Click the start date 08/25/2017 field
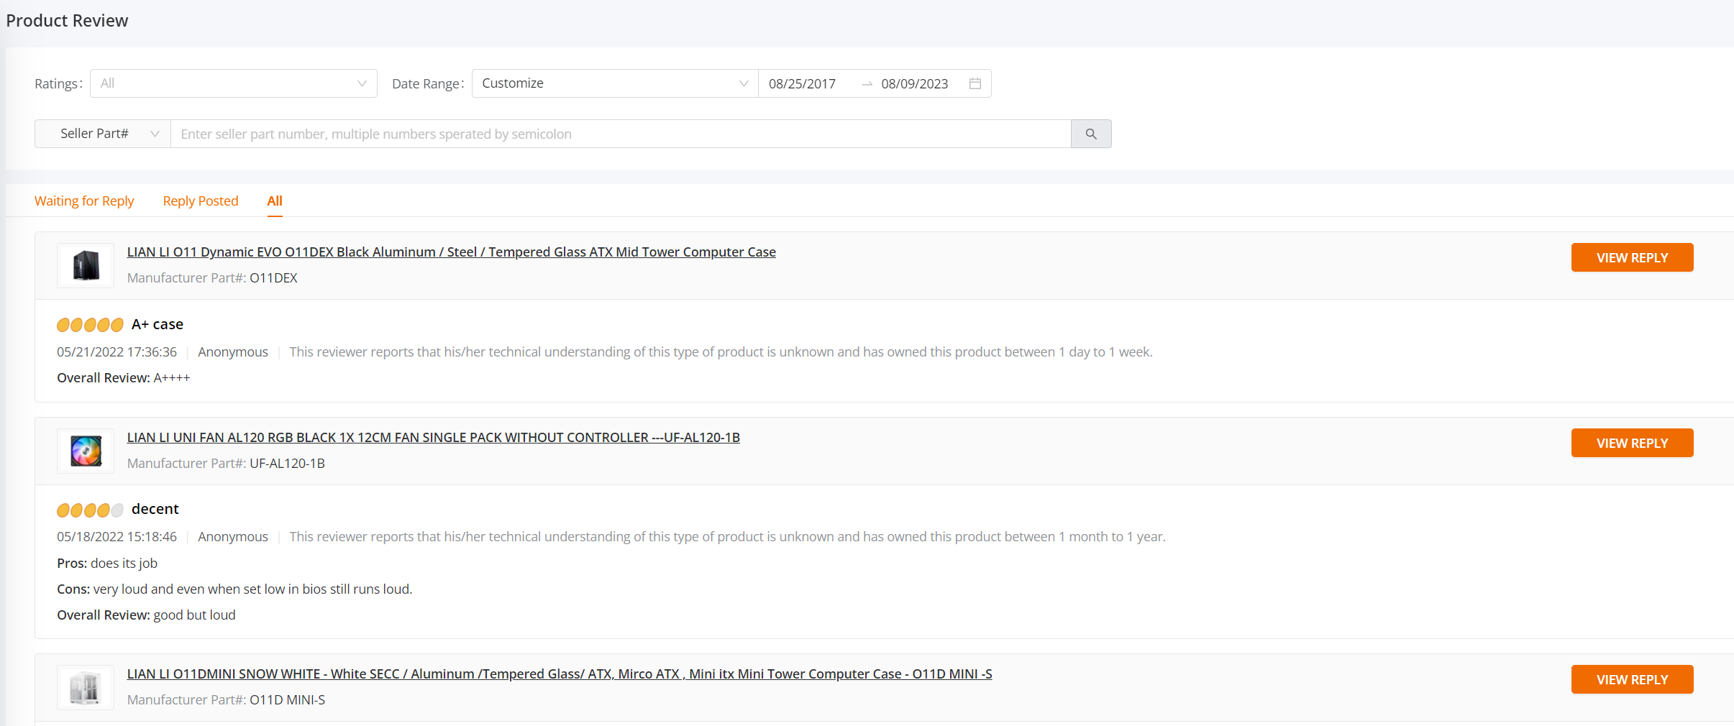 [x=802, y=83]
